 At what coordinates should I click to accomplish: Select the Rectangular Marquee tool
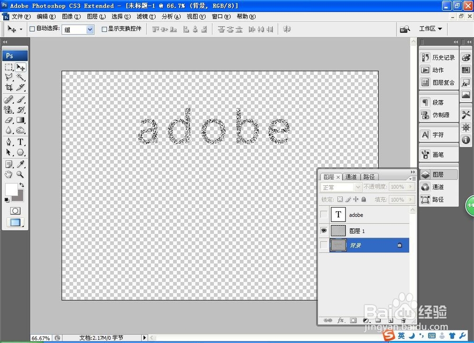coord(9,67)
